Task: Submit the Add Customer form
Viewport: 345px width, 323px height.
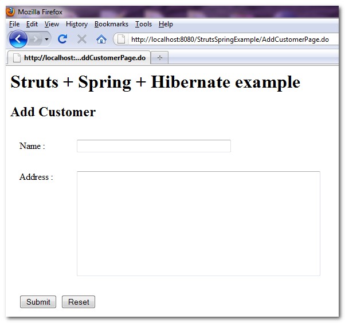Action: (x=38, y=302)
